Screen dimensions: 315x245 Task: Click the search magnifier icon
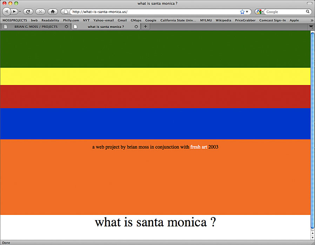308,12
